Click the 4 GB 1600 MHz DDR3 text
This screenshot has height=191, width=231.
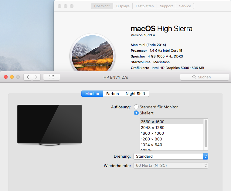tap(165, 56)
